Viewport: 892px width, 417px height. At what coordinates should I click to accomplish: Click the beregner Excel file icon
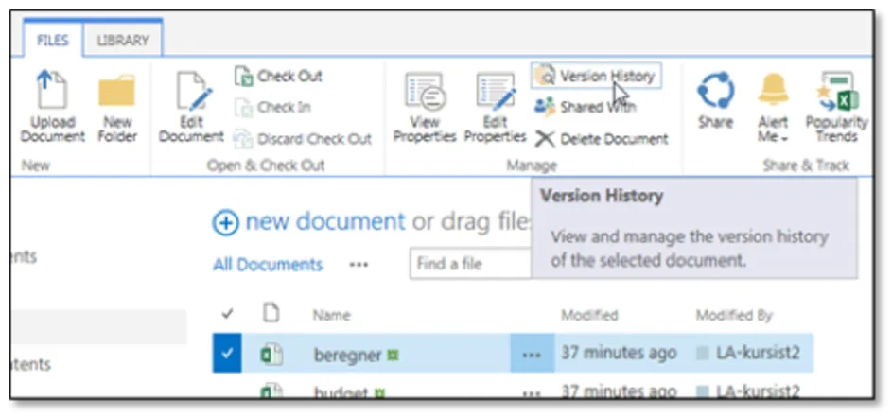click(271, 355)
